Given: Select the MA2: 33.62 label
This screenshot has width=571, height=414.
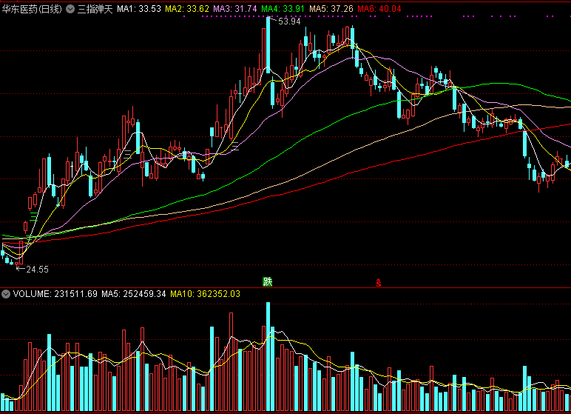Looking at the screenshot, I should point(187,9).
